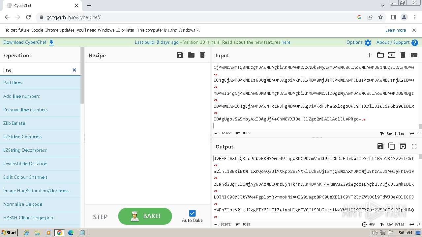Open the About / Support help icon
The width and height of the screenshot is (422, 237).
pyautogui.click(x=415, y=42)
